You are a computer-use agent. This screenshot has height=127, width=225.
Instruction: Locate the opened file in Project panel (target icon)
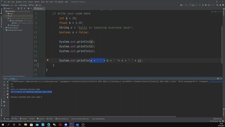pyautogui.click(x=18, y=8)
